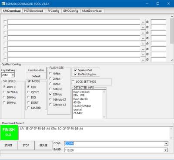The image size is (174, 160).
Task: Click the first row file path field
Action: pyautogui.click(x=74, y=22)
